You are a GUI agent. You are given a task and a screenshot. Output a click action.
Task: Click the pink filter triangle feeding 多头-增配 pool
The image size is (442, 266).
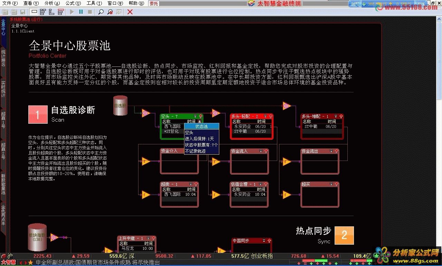pyautogui.click(x=287, y=106)
